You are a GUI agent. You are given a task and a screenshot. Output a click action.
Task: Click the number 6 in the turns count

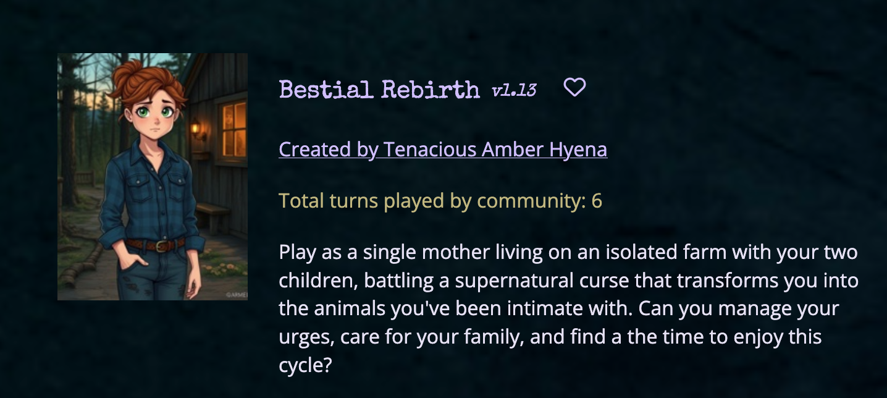(597, 201)
